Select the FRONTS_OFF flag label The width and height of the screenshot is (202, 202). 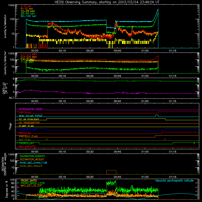pos(27,143)
